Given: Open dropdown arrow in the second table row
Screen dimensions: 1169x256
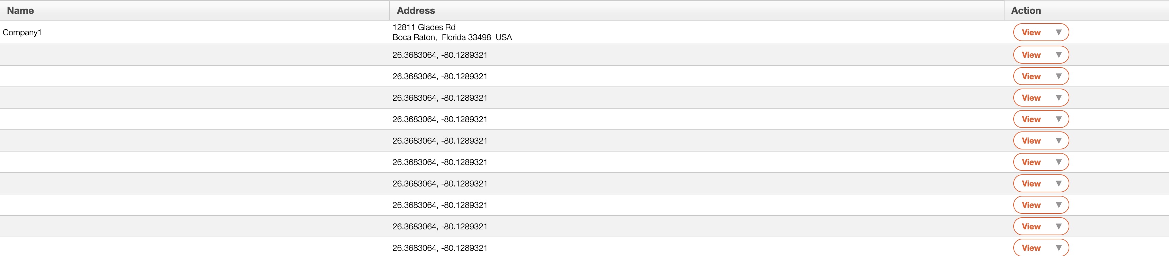Looking at the screenshot, I should pyautogui.click(x=1058, y=55).
